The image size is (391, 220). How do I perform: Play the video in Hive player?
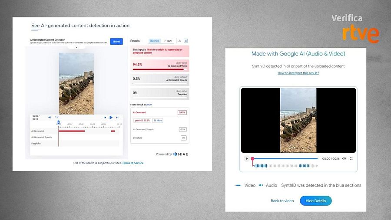point(111,117)
